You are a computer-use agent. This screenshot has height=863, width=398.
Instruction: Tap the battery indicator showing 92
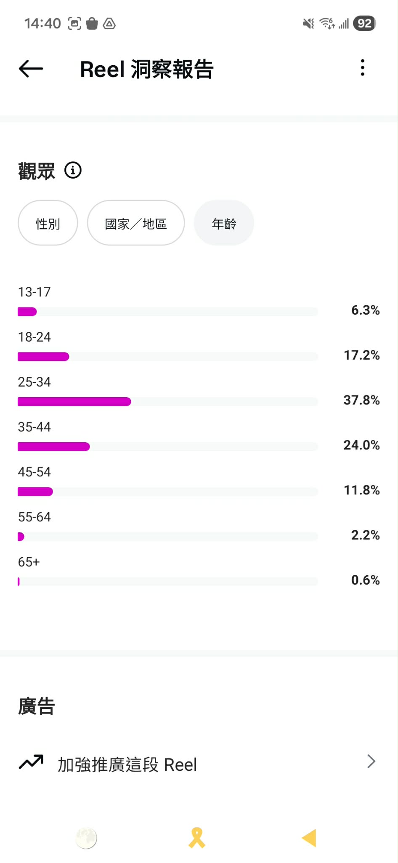click(x=364, y=24)
